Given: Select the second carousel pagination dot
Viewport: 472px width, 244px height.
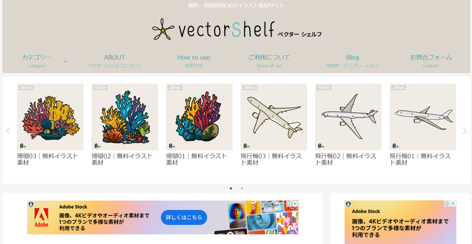Looking at the screenshot, I should [x=242, y=188].
